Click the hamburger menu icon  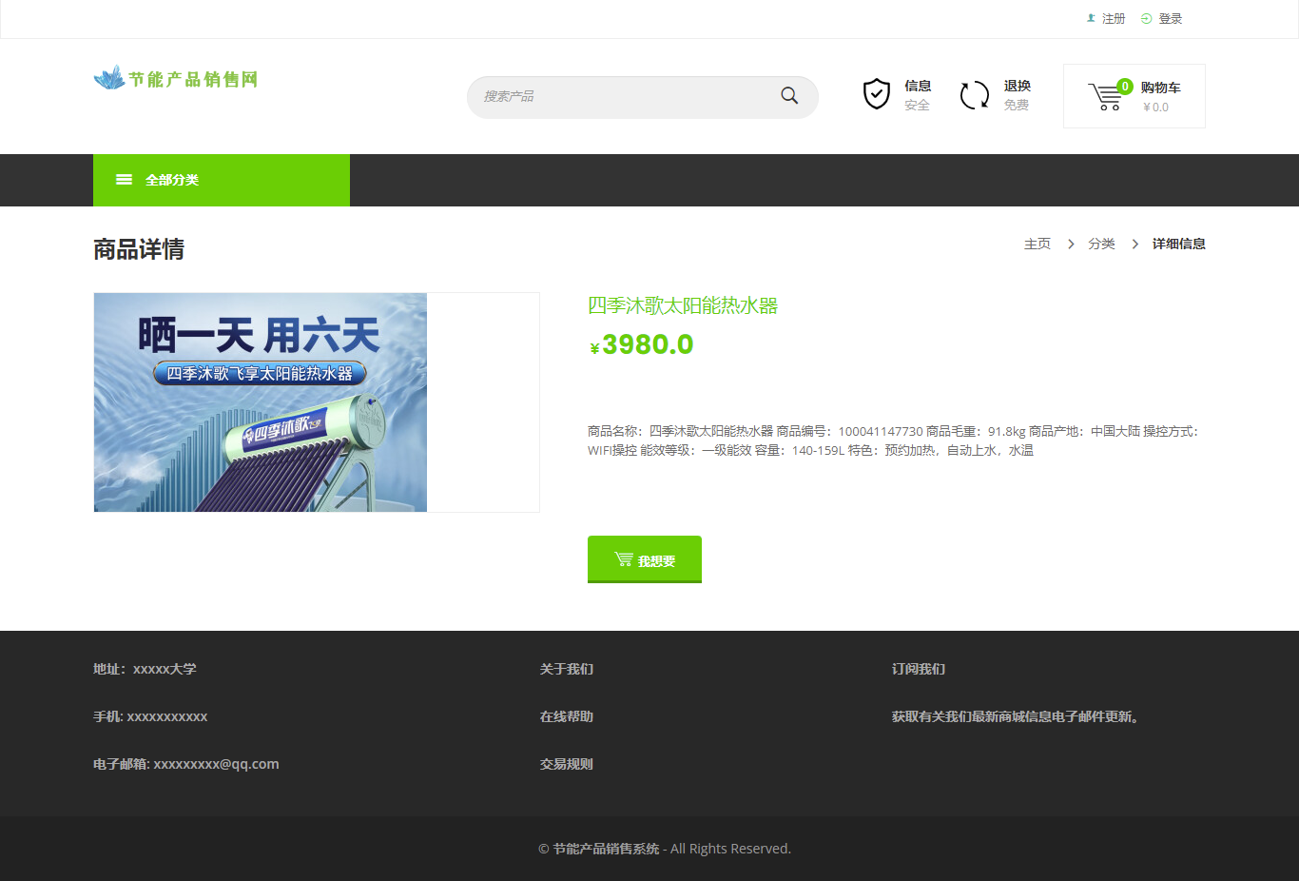pos(124,180)
